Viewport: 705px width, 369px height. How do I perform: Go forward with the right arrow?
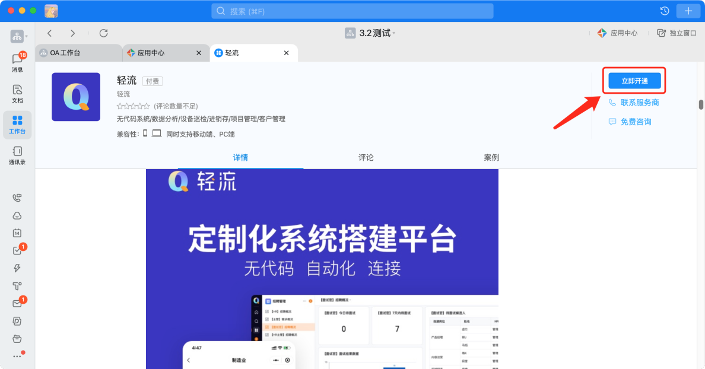[72, 33]
